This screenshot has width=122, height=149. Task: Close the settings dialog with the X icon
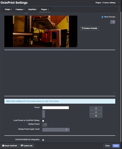[x=119, y=3]
